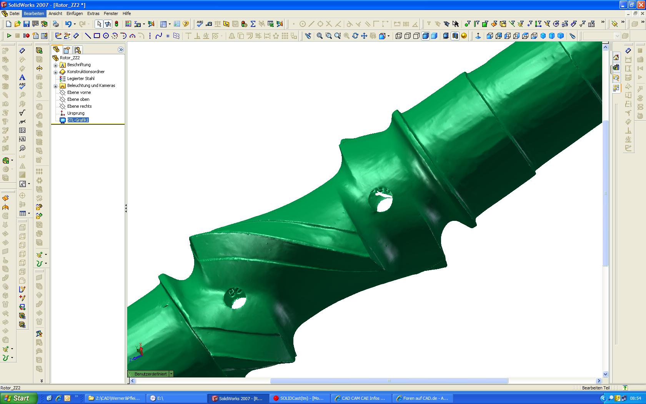The image size is (646, 404).
Task: Open the Extras menu
Action: pos(93,13)
